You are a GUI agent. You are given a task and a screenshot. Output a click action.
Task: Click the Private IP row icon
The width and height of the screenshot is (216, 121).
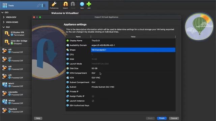[x=67, y=91]
